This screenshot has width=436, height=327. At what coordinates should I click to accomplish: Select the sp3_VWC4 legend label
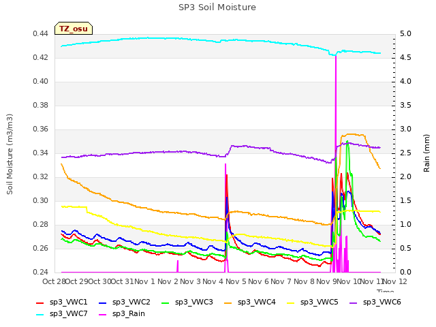pos(257,302)
